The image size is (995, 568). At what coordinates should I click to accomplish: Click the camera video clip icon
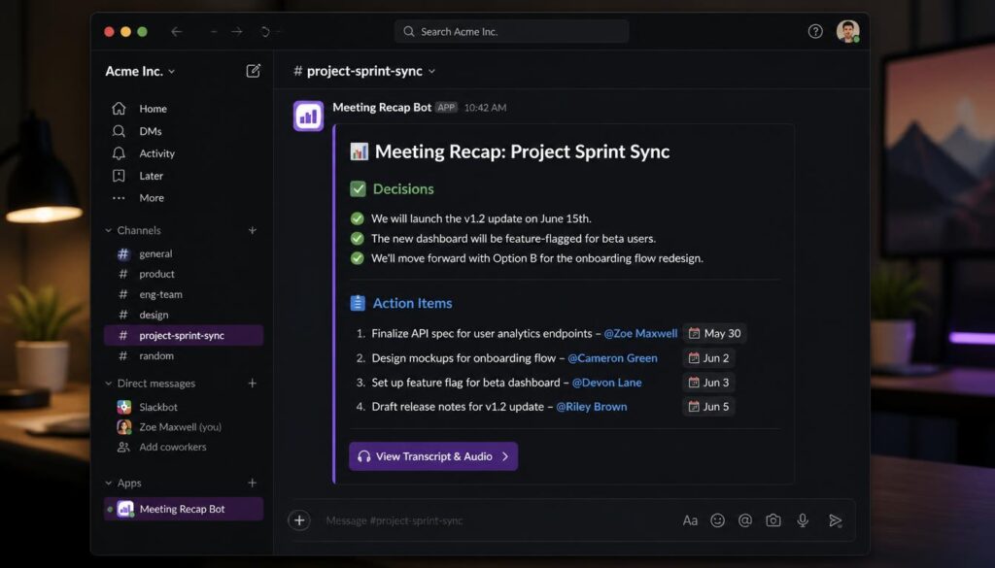tap(772, 520)
